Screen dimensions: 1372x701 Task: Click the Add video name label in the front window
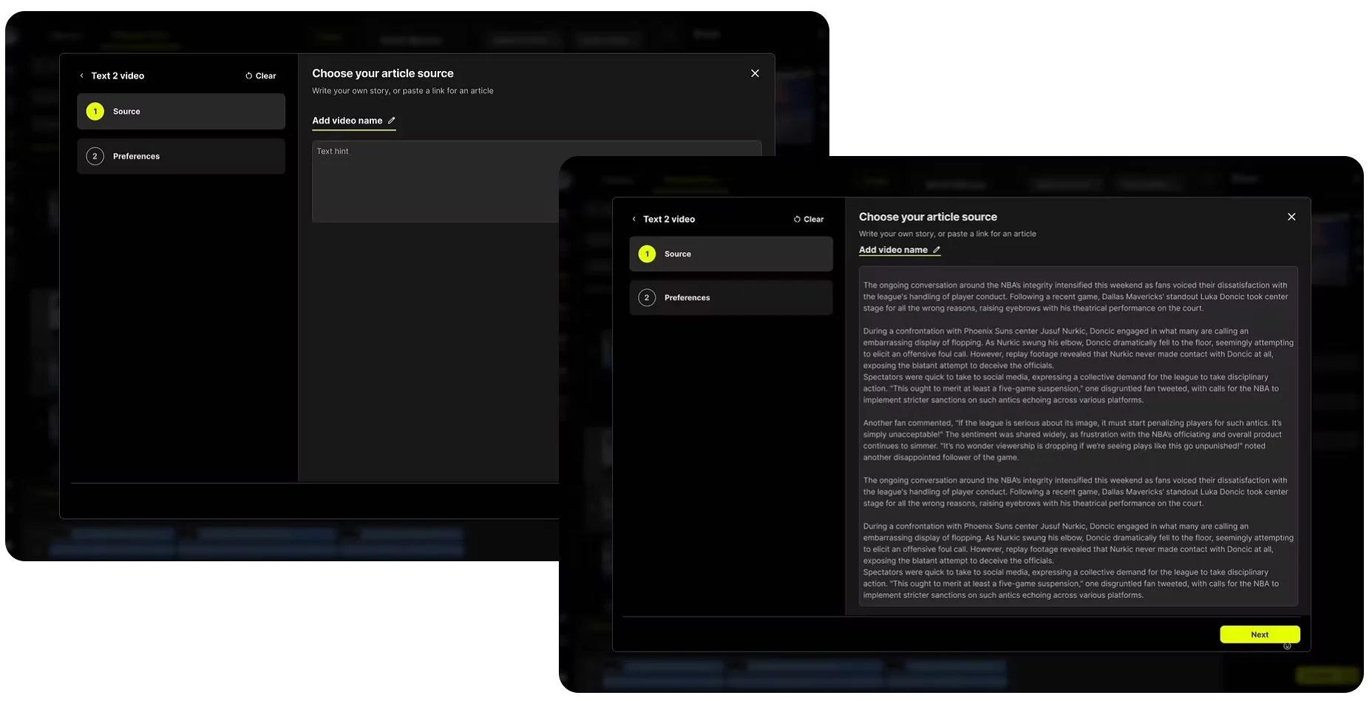(x=893, y=250)
